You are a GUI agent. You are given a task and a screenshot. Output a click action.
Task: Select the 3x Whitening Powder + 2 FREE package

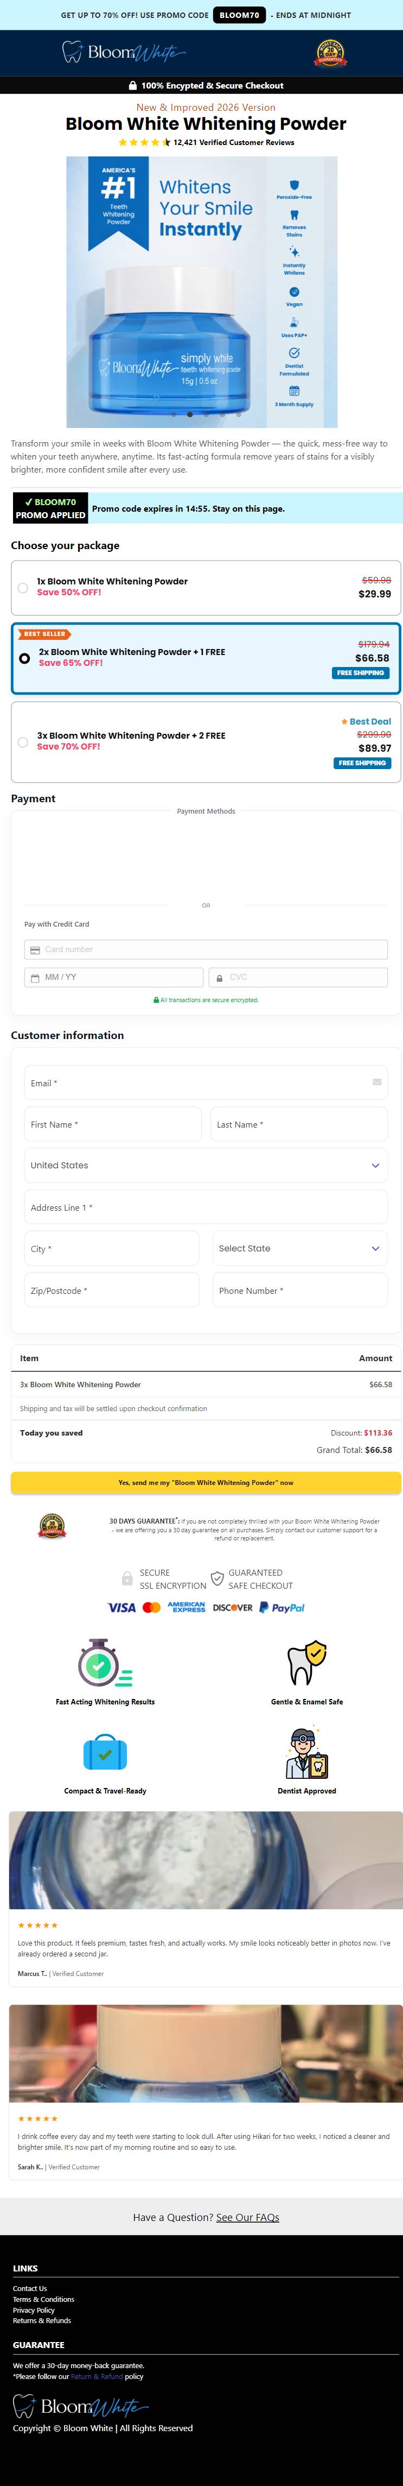tap(206, 742)
